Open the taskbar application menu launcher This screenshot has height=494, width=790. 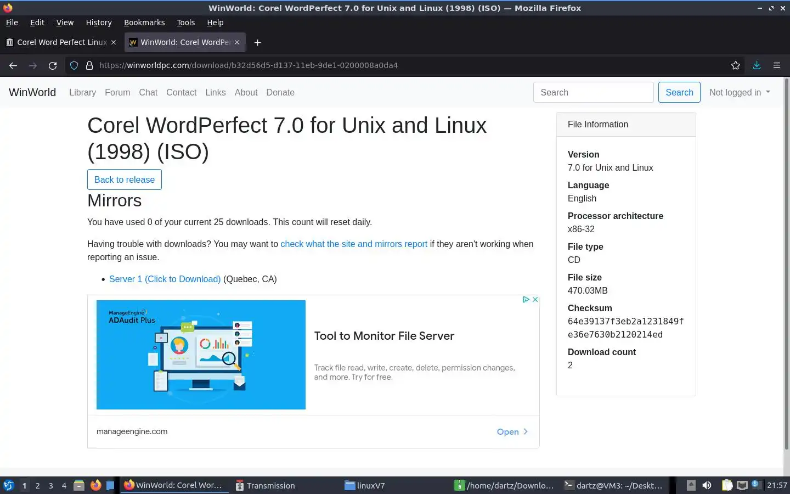(x=8, y=485)
